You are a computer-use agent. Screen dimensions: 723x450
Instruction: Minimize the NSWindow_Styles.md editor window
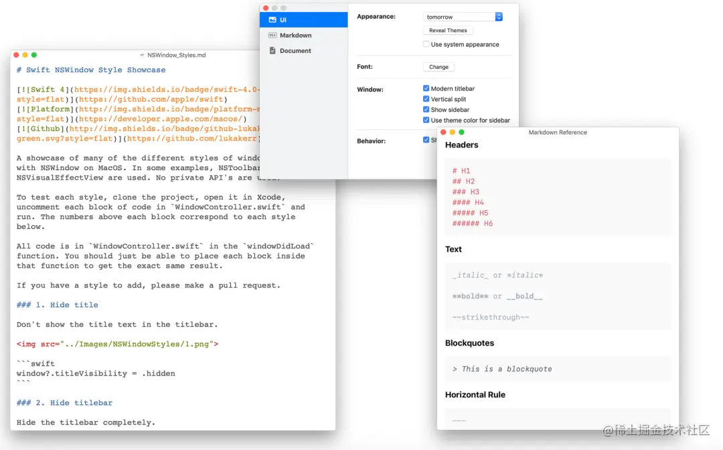(25, 55)
